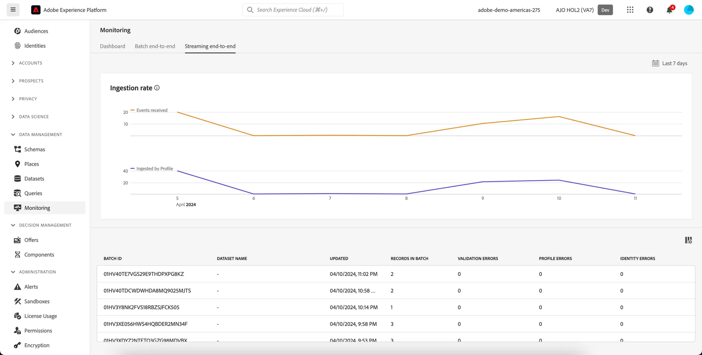This screenshot has height=355, width=702.
Task: Sort by Records in Batch header
Action: click(409, 259)
